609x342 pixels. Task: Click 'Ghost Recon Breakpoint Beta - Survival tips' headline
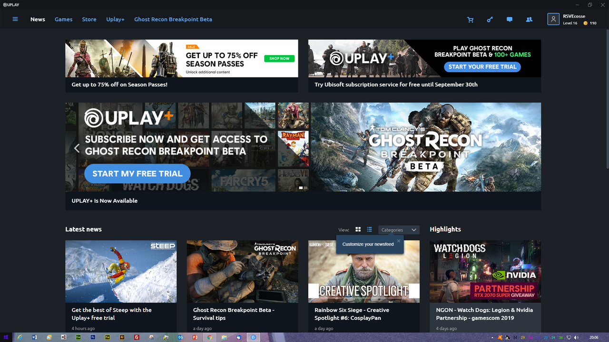point(234,314)
